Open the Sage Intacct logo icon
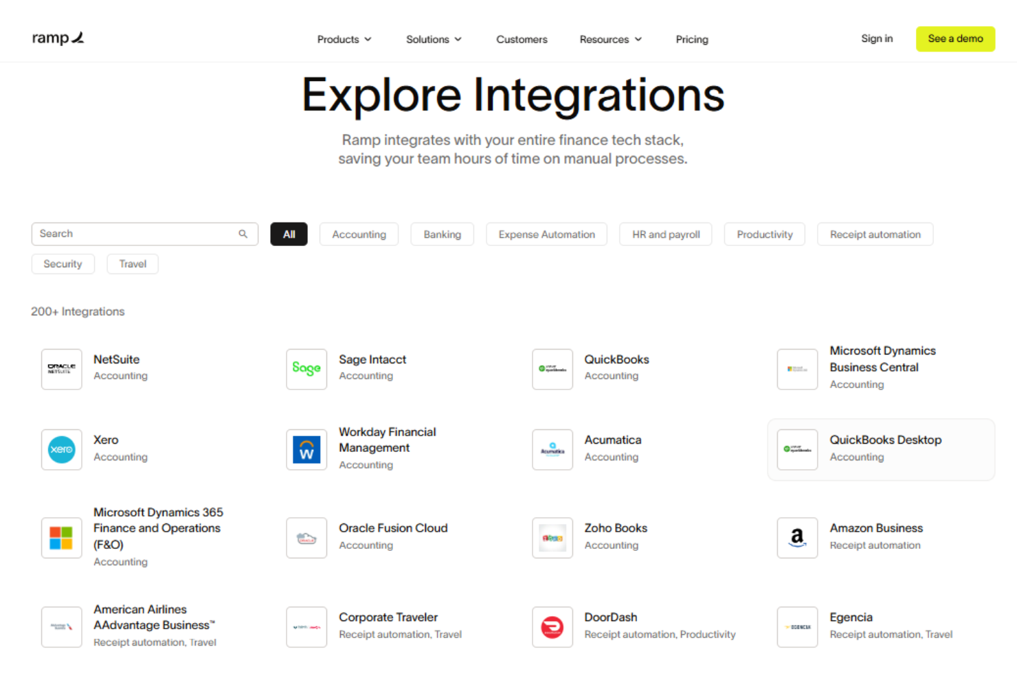This screenshot has height=678, width=1017. point(306,370)
